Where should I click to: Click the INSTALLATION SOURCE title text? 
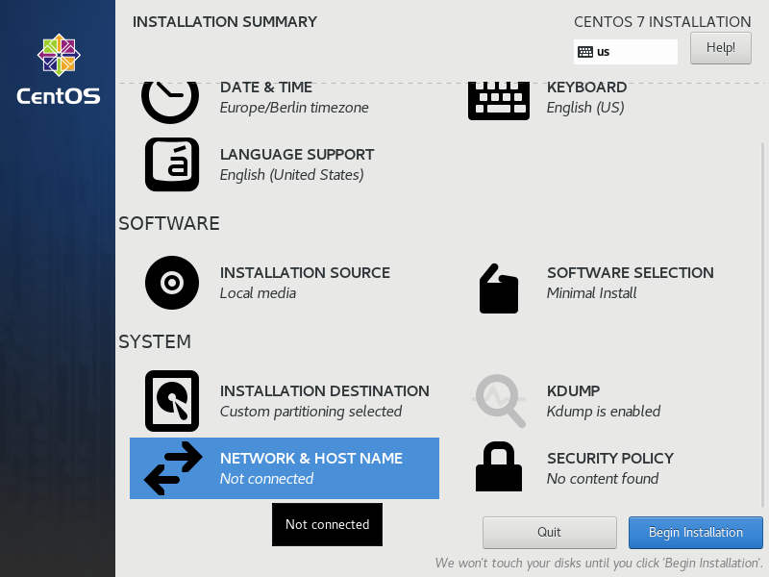coord(305,273)
